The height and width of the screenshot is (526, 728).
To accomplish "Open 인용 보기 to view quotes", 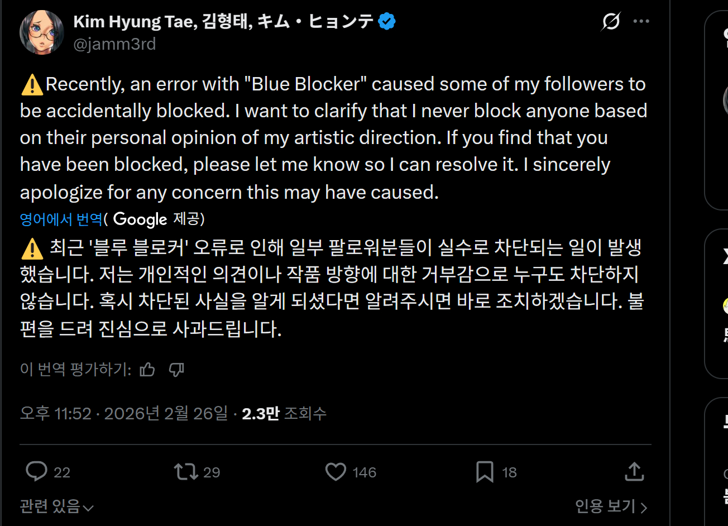I will pos(611,506).
